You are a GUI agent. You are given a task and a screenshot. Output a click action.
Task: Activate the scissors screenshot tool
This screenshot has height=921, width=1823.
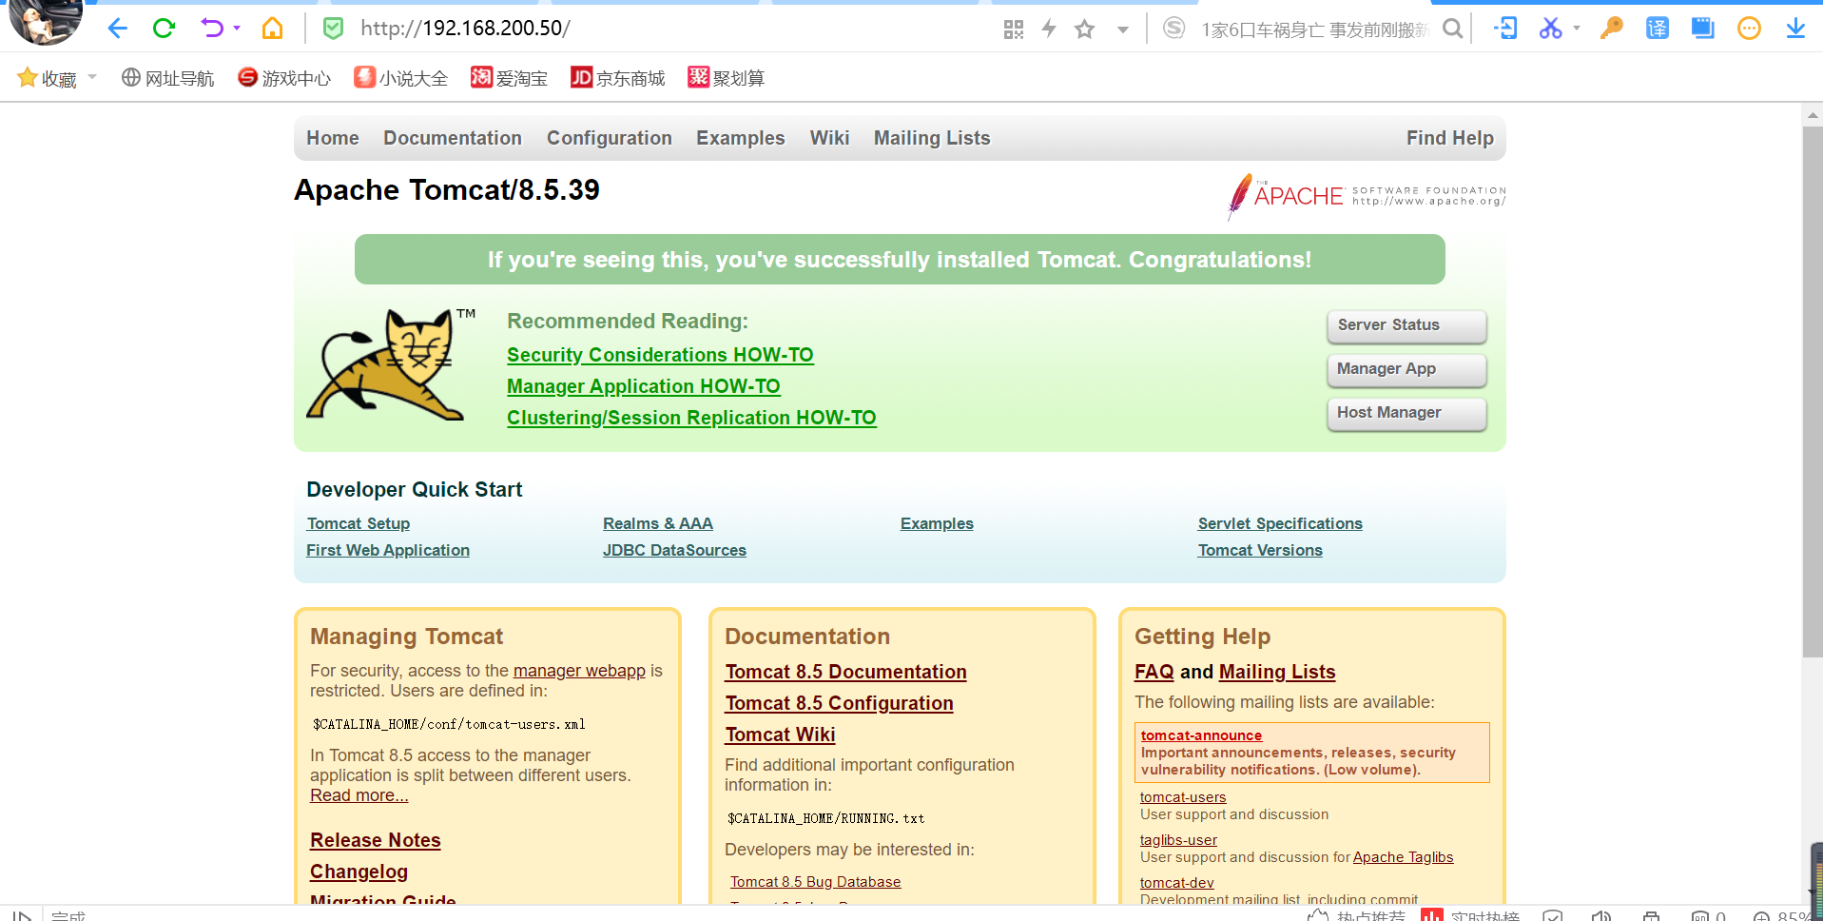click(1550, 29)
